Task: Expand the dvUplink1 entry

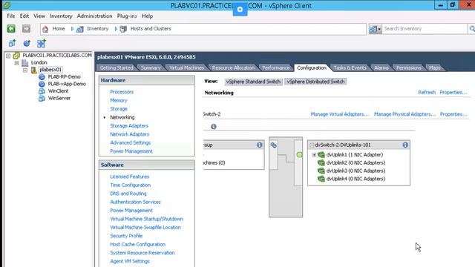Action: (314, 155)
